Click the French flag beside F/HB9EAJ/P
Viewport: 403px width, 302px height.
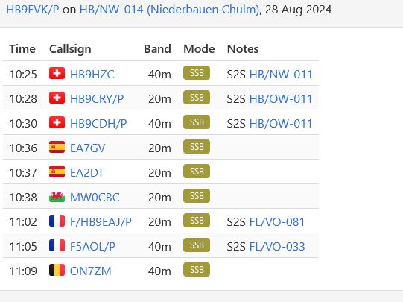(x=57, y=221)
